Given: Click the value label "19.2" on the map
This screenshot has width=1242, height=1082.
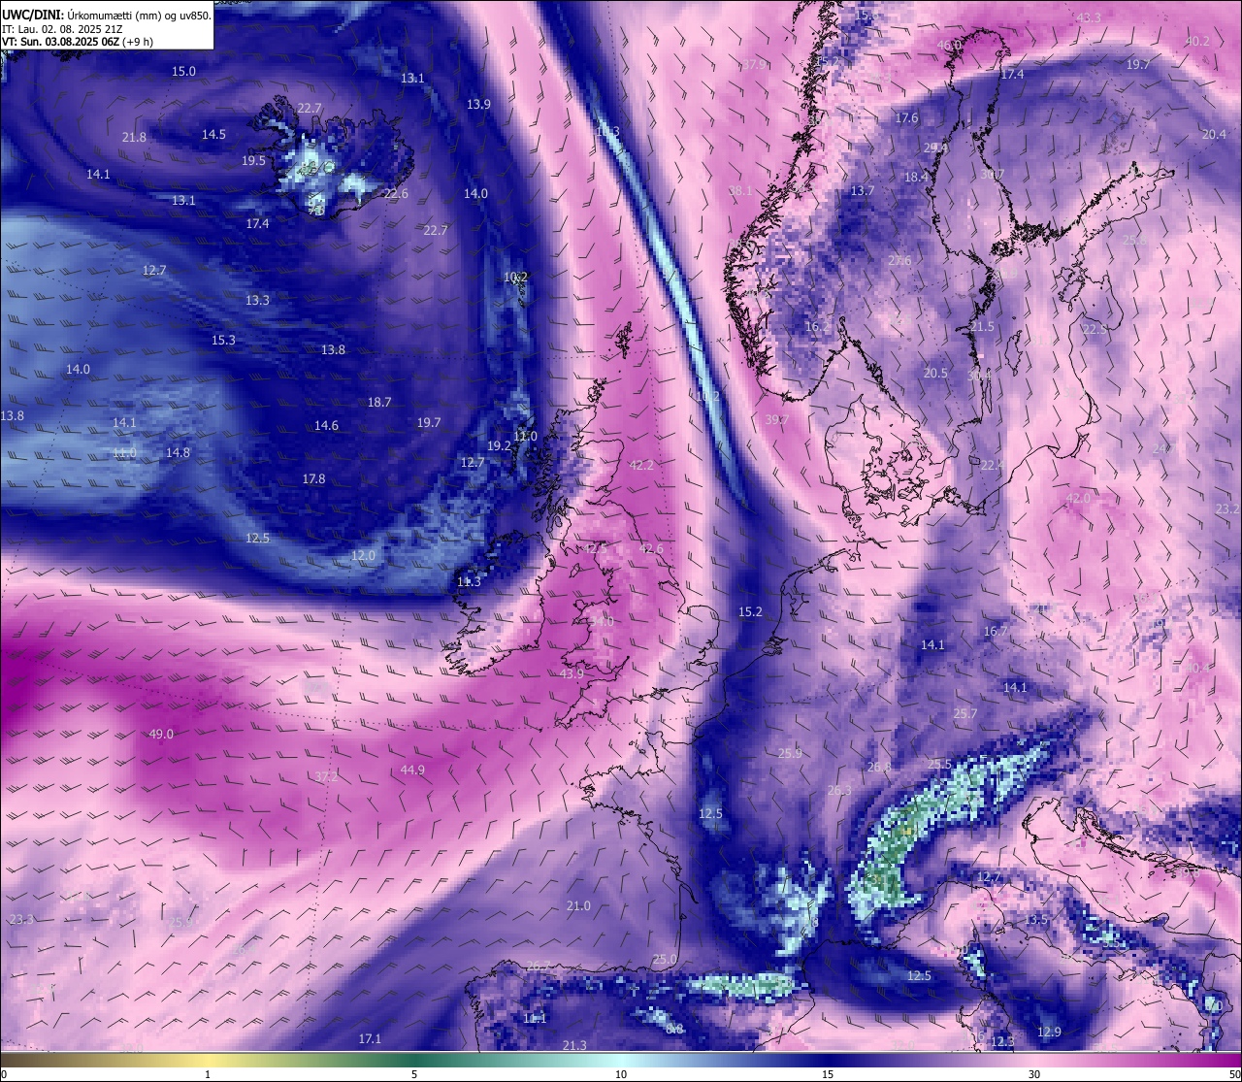Looking at the screenshot, I should (x=499, y=446).
